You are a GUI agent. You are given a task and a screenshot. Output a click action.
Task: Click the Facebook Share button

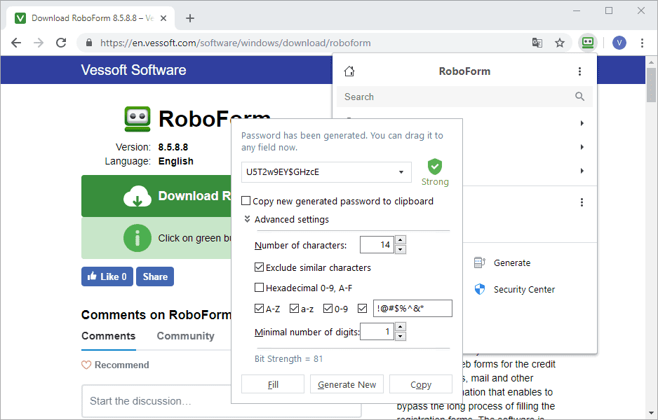point(155,276)
